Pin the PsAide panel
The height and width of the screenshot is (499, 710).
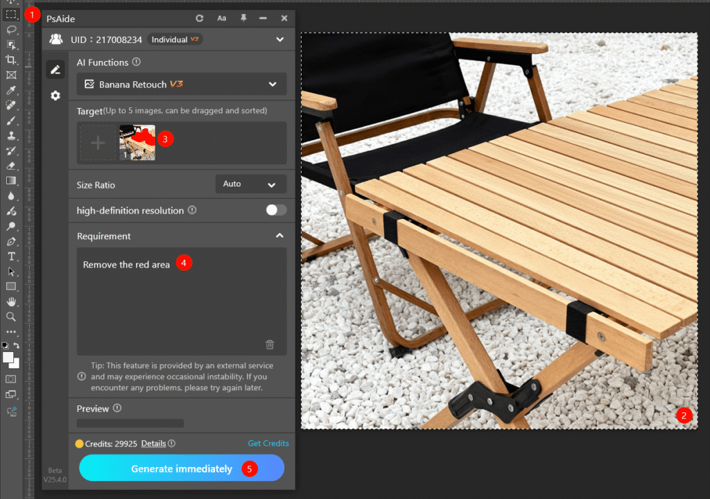click(242, 18)
